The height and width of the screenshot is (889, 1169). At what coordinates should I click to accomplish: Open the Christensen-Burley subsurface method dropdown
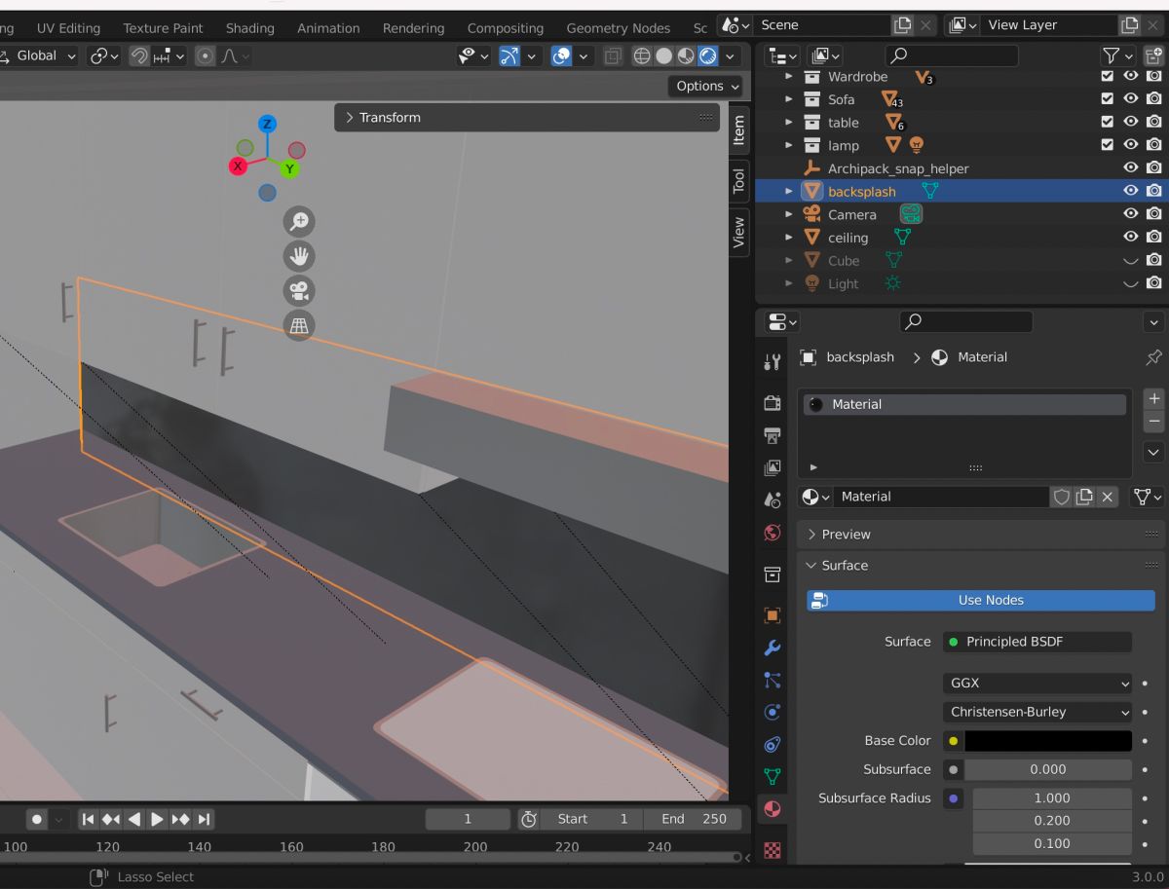[1037, 712]
